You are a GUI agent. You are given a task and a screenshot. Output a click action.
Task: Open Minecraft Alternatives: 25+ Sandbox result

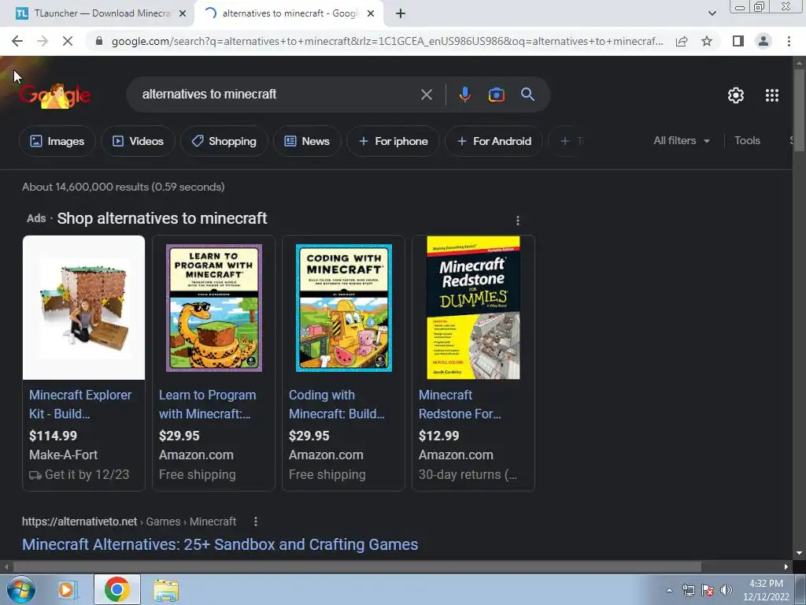click(220, 544)
